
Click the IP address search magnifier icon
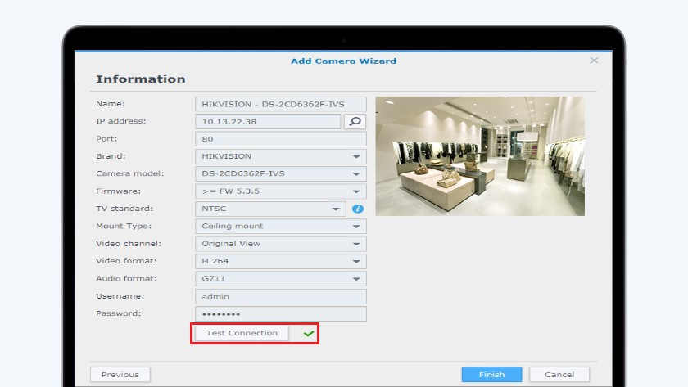coord(355,121)
